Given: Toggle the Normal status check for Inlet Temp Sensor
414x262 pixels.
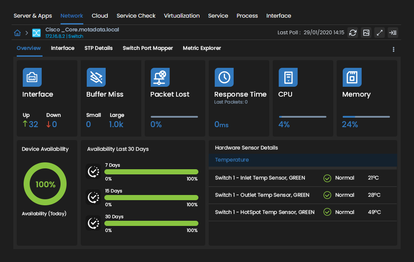Looking at the screenshot, I should click(327, 178).
